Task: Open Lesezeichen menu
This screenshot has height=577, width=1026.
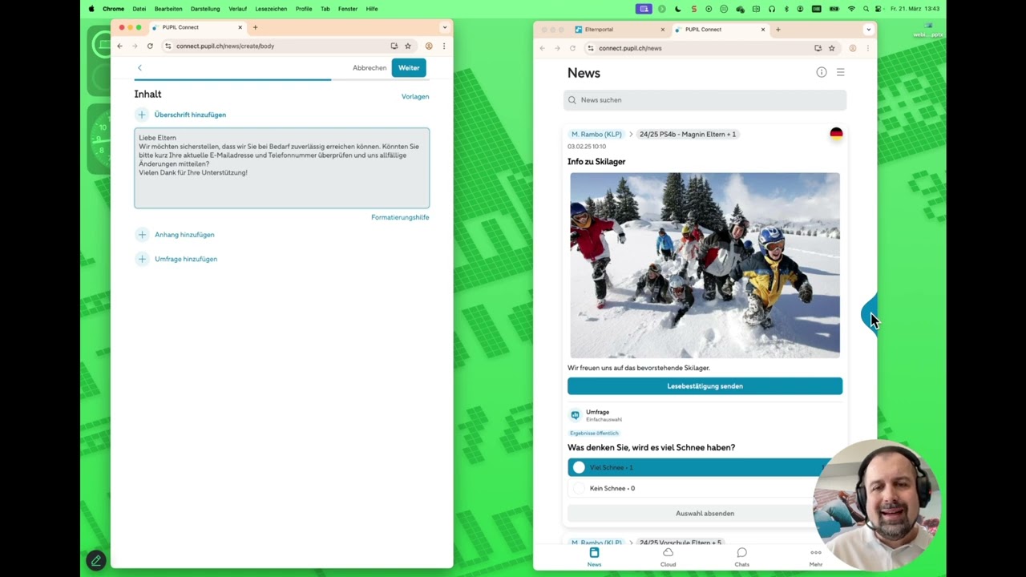Action: [x=271, y=9]
